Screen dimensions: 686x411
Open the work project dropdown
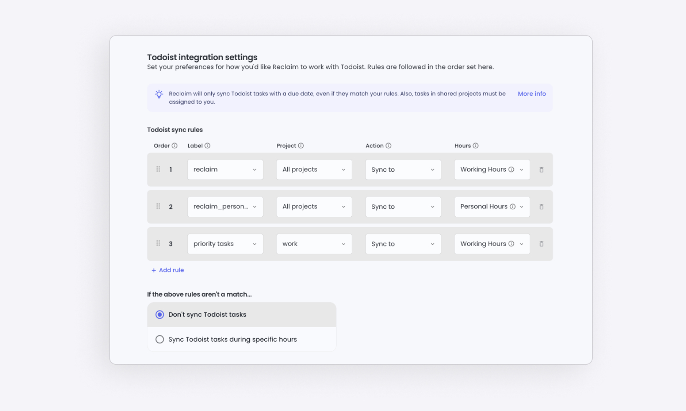314,244
